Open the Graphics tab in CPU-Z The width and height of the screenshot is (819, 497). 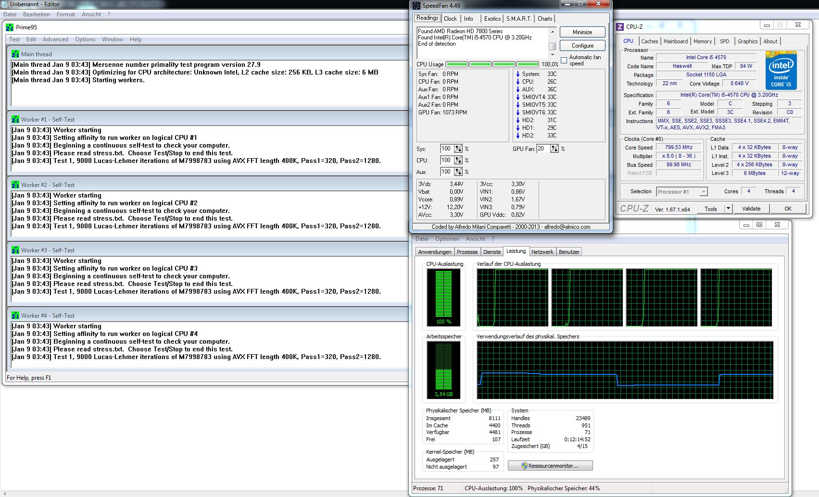748,41
